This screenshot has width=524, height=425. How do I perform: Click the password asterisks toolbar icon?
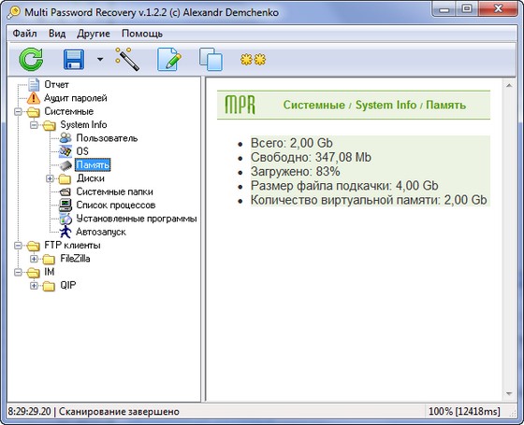(253, 60)
